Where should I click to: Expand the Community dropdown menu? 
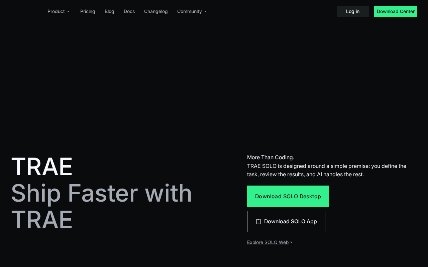[x=192, y=11]
